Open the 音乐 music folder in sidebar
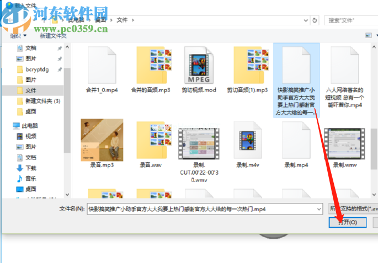The image size is (378, 263). coord(30,178)
